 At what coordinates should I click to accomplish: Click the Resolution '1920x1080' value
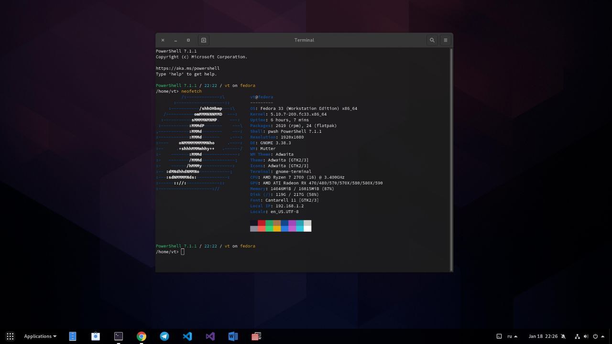coord(292,137)
